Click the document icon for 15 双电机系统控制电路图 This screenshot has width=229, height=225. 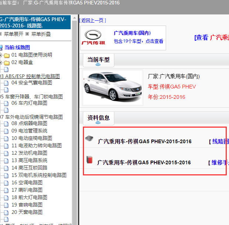(x=6, y=175)
